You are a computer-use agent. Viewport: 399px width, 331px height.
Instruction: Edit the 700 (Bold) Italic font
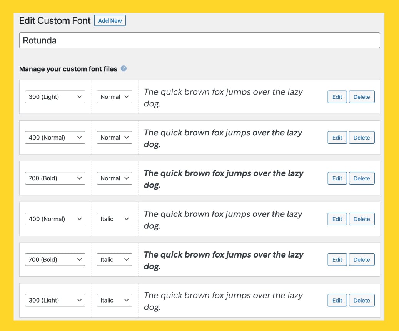point(337,259)
